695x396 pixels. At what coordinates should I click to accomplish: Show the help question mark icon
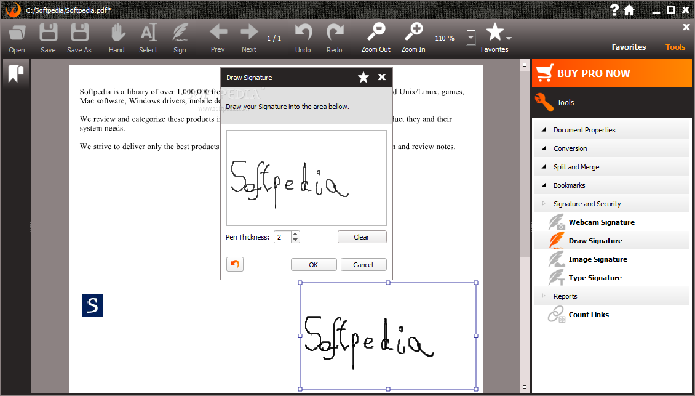point(614,10)
